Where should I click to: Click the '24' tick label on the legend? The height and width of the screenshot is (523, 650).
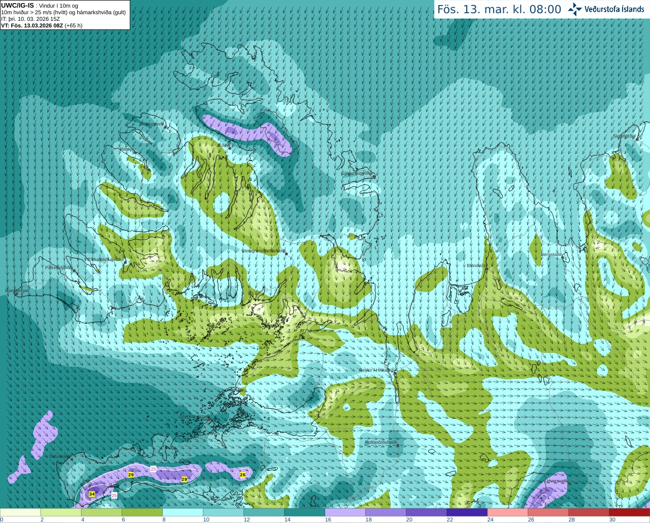(491, 519)
